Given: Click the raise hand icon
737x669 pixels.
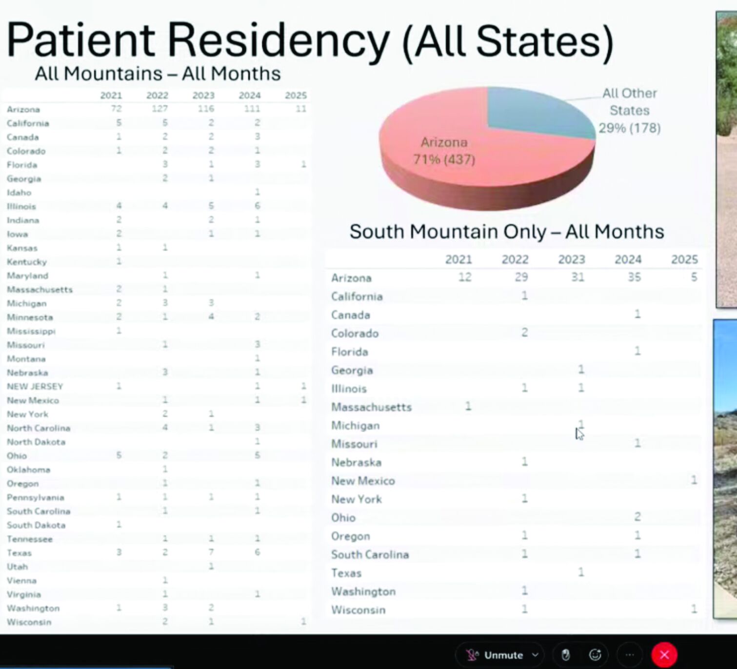Looking at the screenshot, I should click(x=565, y=655).
